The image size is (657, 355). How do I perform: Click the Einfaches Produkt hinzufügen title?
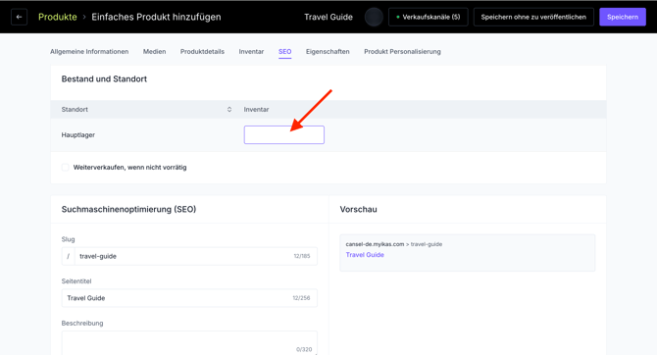(156, 18)
